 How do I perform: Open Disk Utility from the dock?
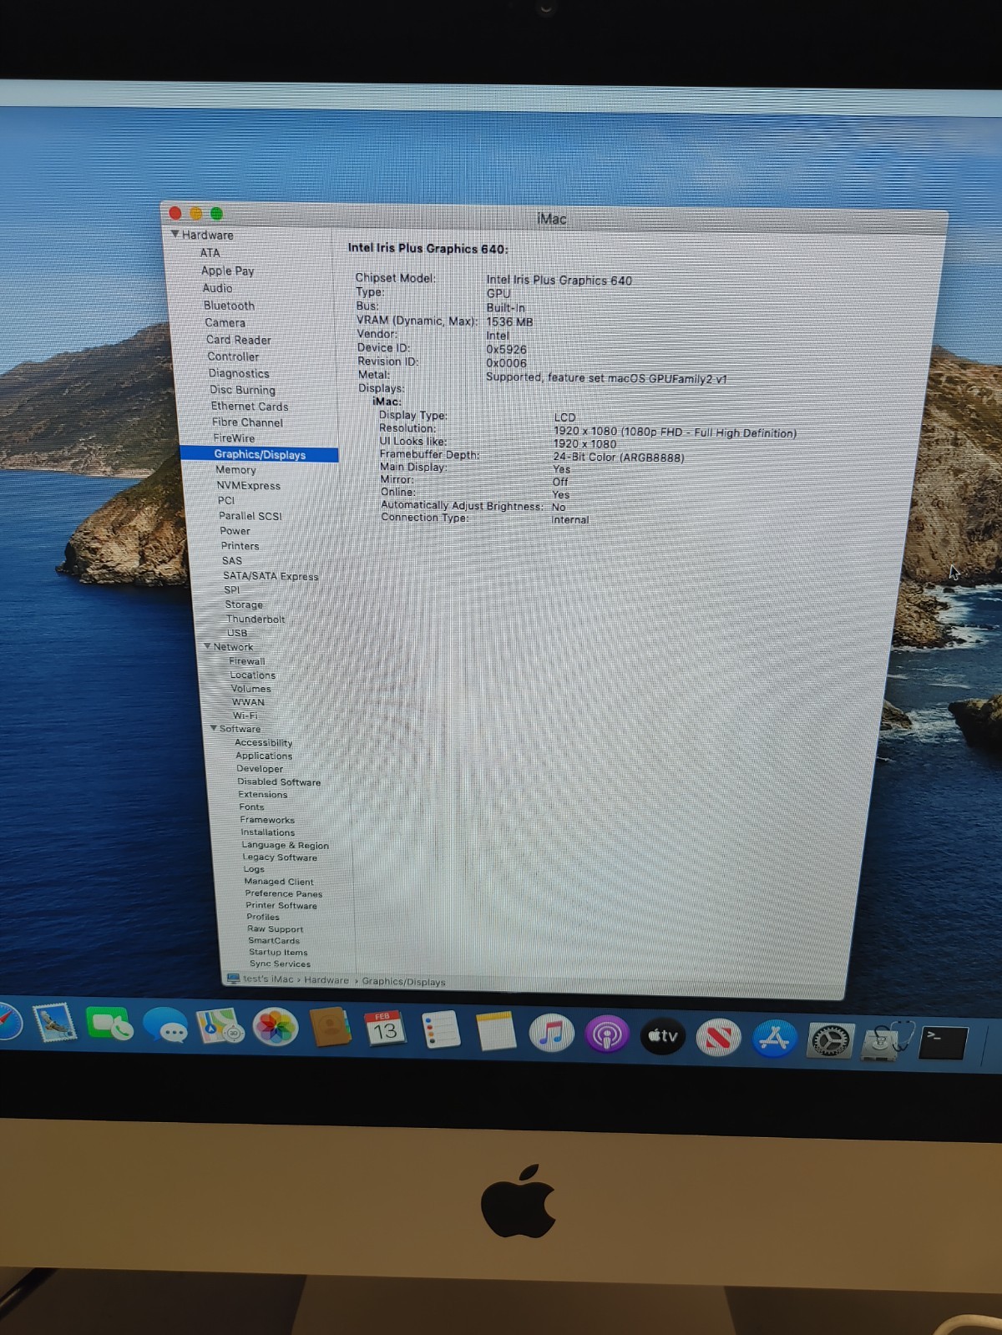tap(887, 1039)
